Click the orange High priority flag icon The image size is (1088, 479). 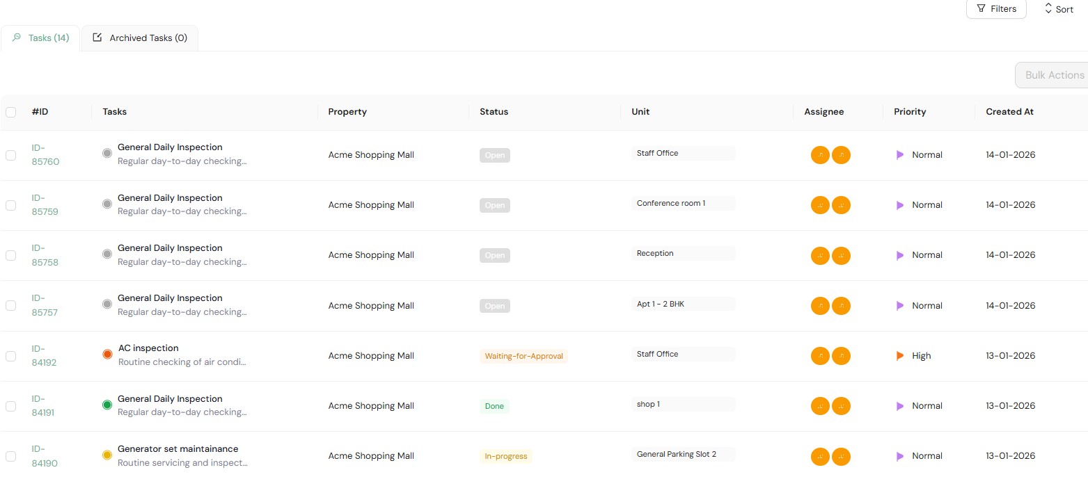click(x=900, y=356)
